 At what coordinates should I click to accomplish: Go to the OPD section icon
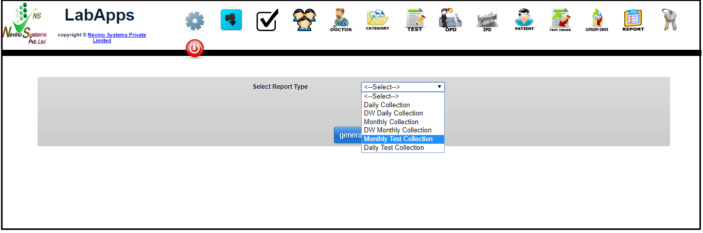click(450, 20)
